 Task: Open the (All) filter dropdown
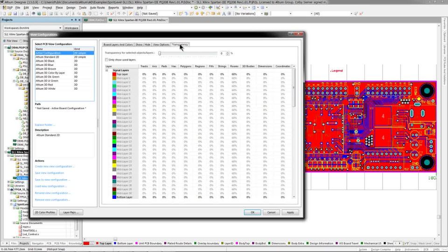point(351,14)
